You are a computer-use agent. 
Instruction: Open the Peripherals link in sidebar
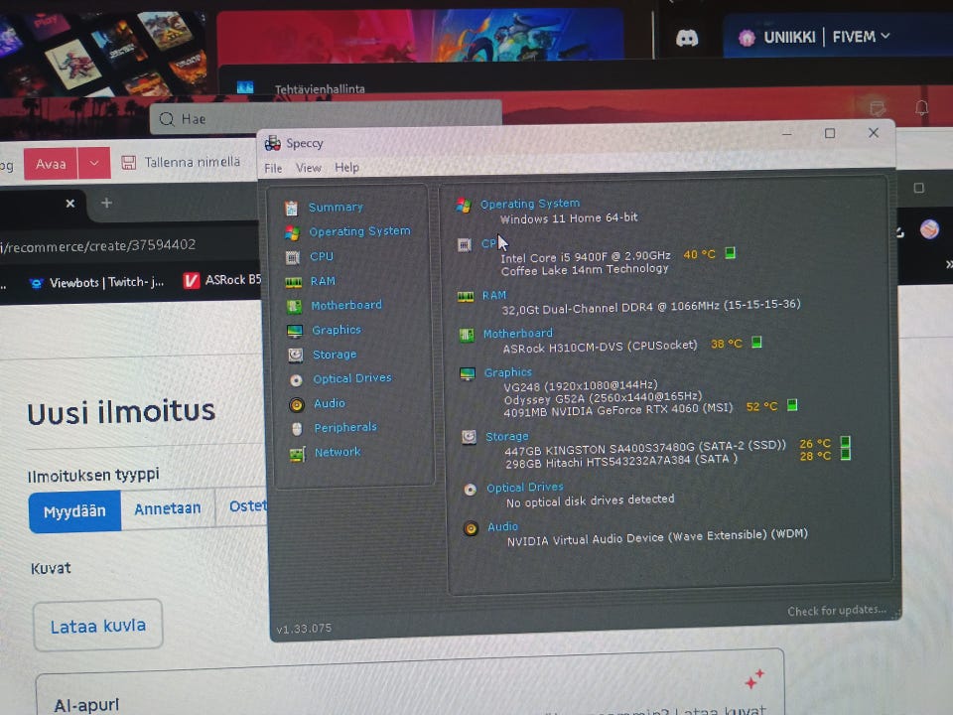345,427
